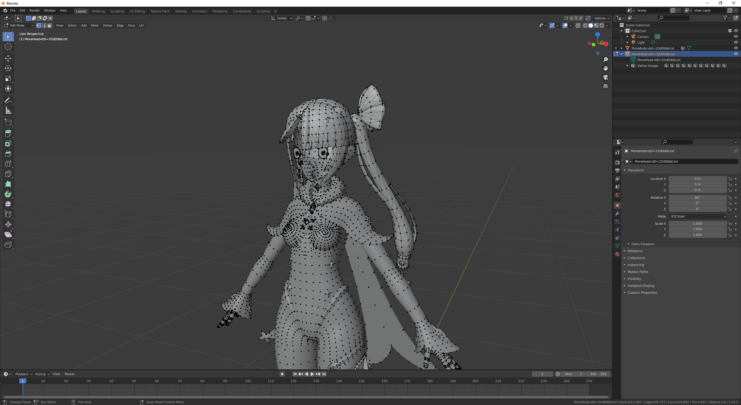Select the Loop Cut tool
This screenshot has height=405, width=741.
[8, 164]
